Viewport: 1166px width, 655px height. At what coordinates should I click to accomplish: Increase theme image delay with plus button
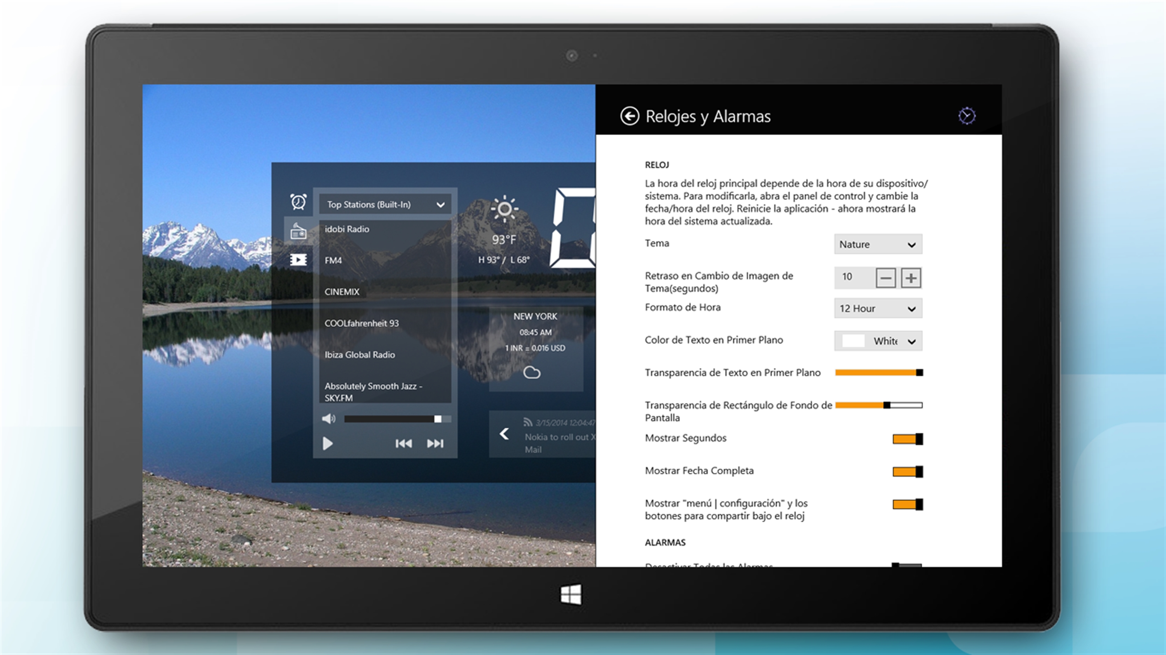(911, 278)
